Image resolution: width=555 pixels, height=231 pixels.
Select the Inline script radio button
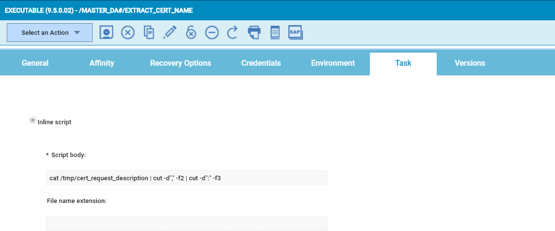(33, 120)
